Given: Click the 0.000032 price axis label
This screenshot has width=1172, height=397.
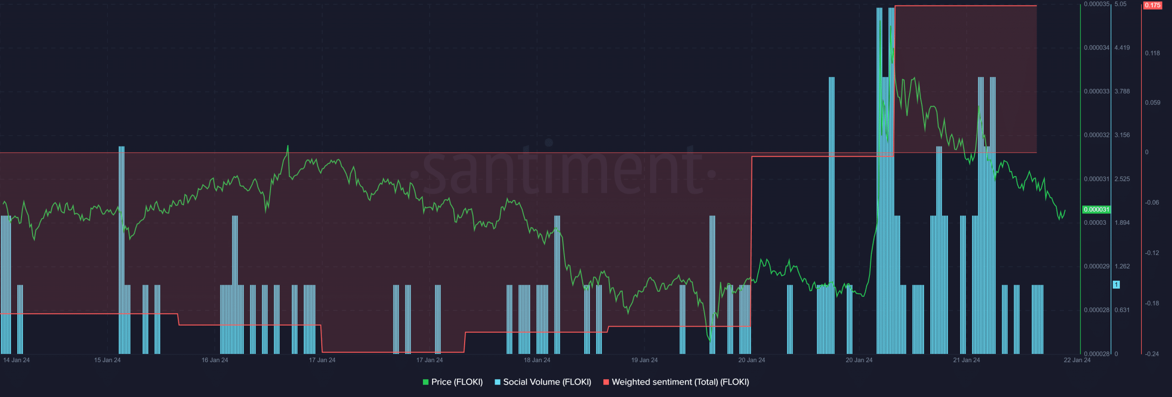Looking at the screenshot, I should tap(1096, 135).
